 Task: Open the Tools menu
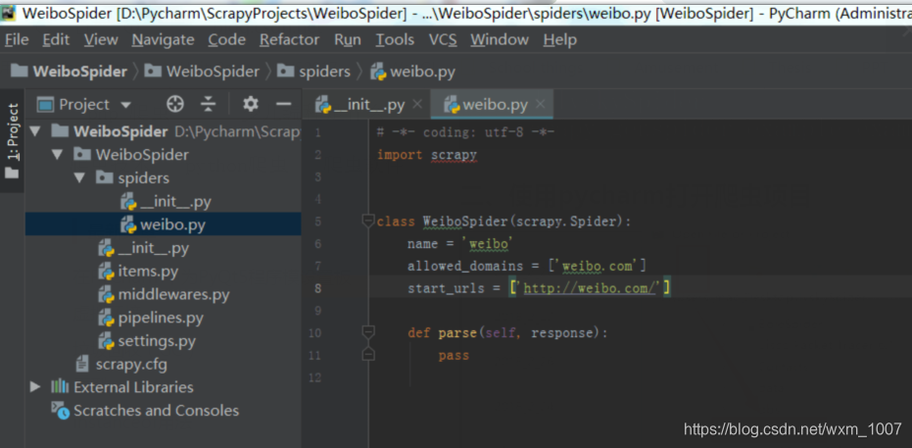[395, 39]
